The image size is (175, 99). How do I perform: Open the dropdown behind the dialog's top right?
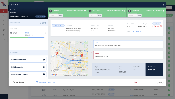(x=170, y=8)
